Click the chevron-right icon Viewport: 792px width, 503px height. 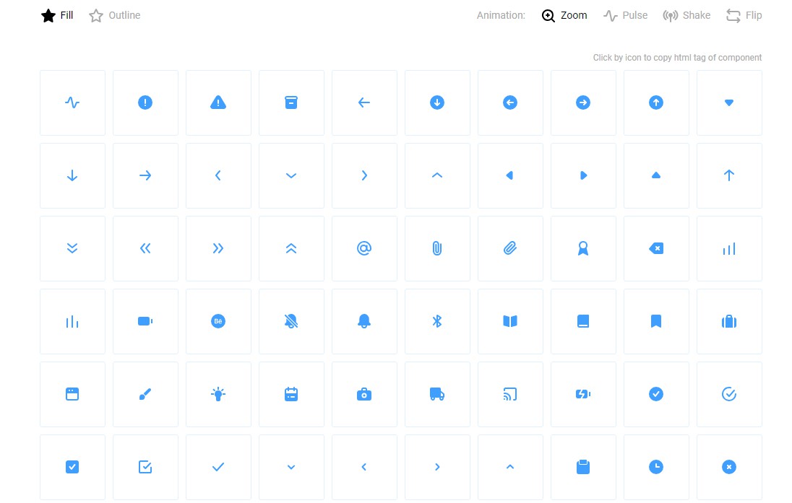pos(364,175)
